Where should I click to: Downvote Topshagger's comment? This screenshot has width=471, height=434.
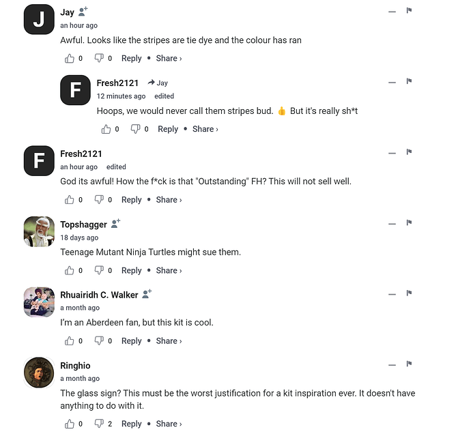pyautogui.click(x=99, y=270)
